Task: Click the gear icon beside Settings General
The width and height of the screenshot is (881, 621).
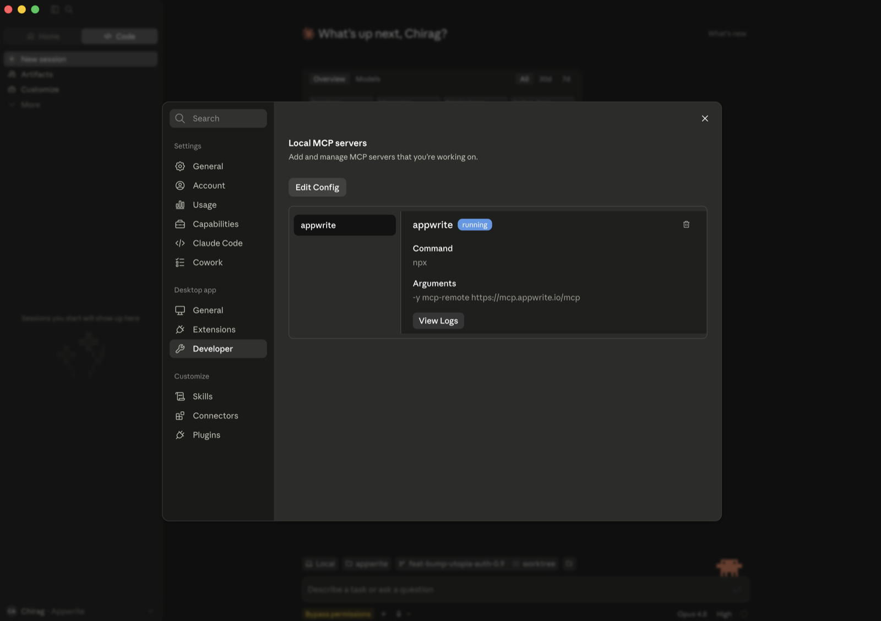Action: pyautogui.click(x=180, y=166)
